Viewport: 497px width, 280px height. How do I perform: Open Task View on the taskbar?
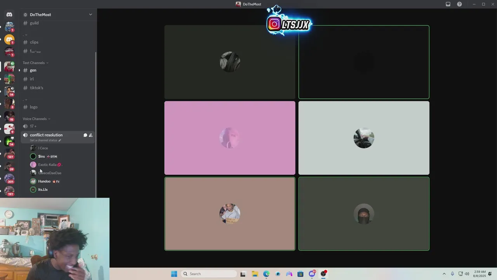pyautogui.click(x=243, y=274)
